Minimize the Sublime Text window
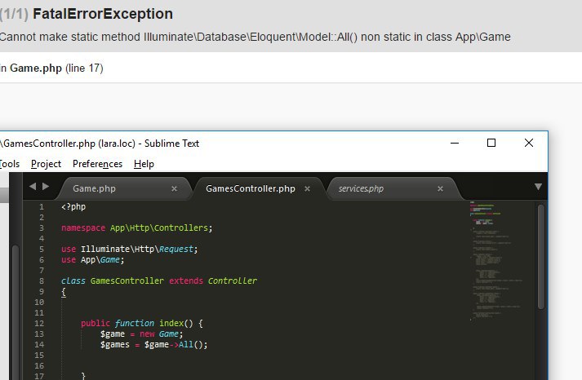Viewport: 582px width, 380px height. coord(455,143)
